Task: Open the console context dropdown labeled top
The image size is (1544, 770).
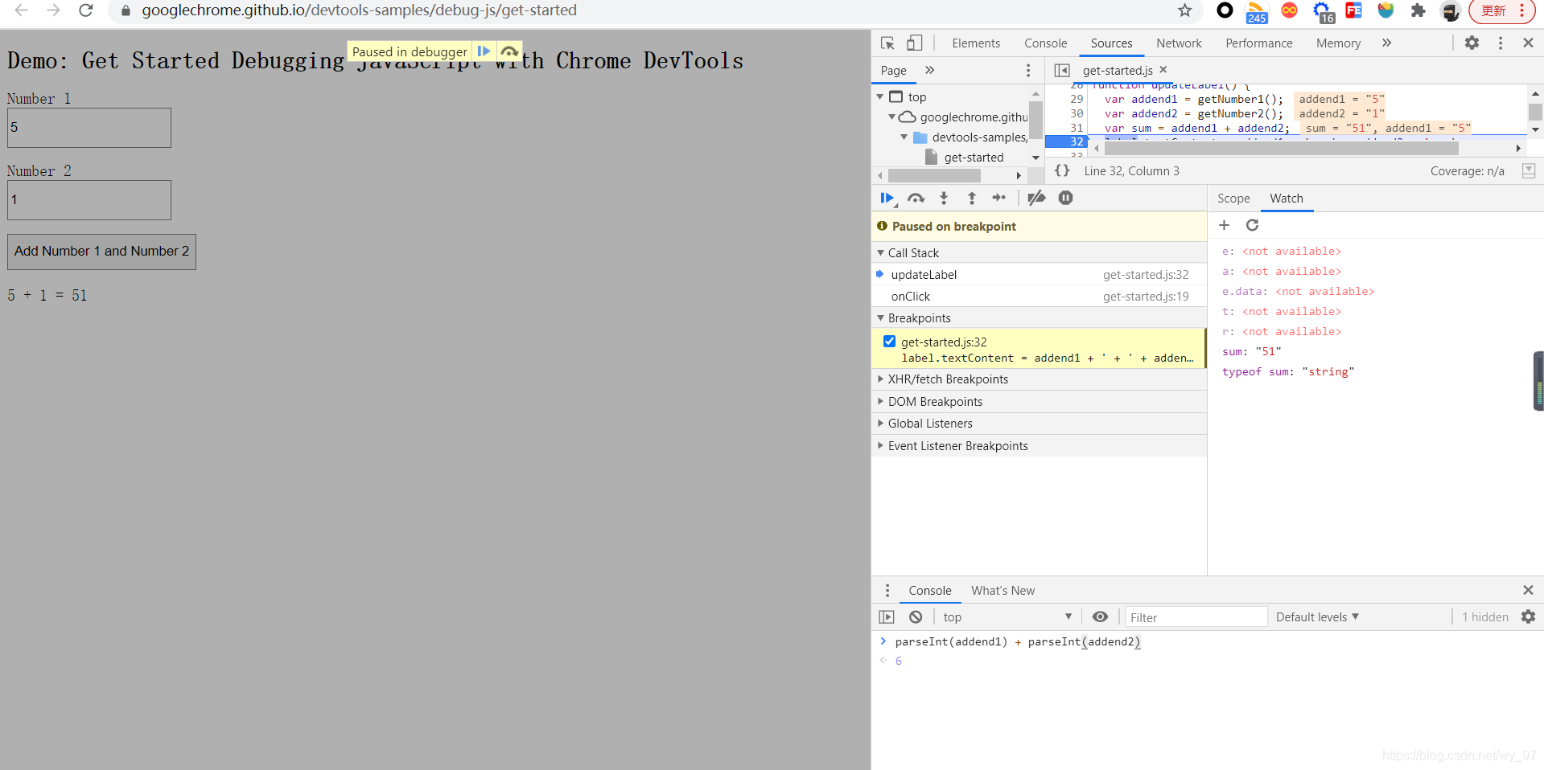Action: (1007, 616)
